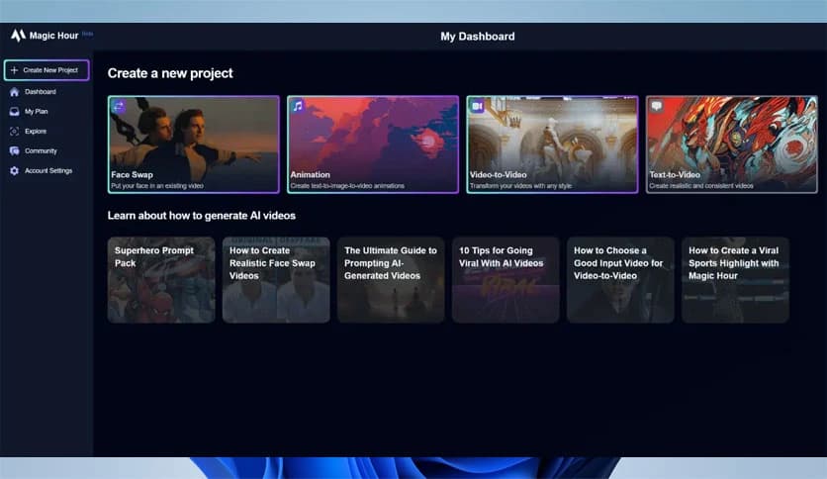827x479 pixels.
Task: Click 'Transform your videos with any style' description
Action: click(520, 186)
